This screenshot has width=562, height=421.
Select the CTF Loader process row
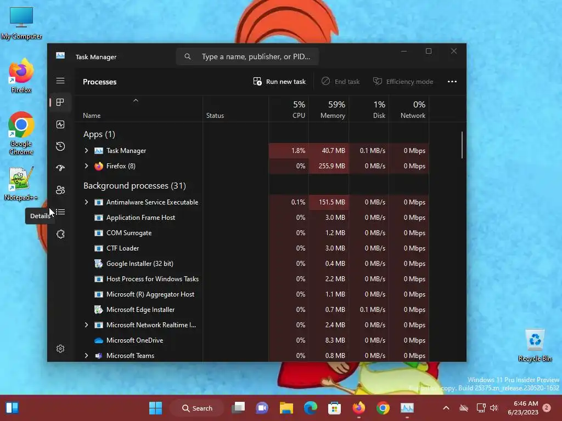click(x=251, y=248)
